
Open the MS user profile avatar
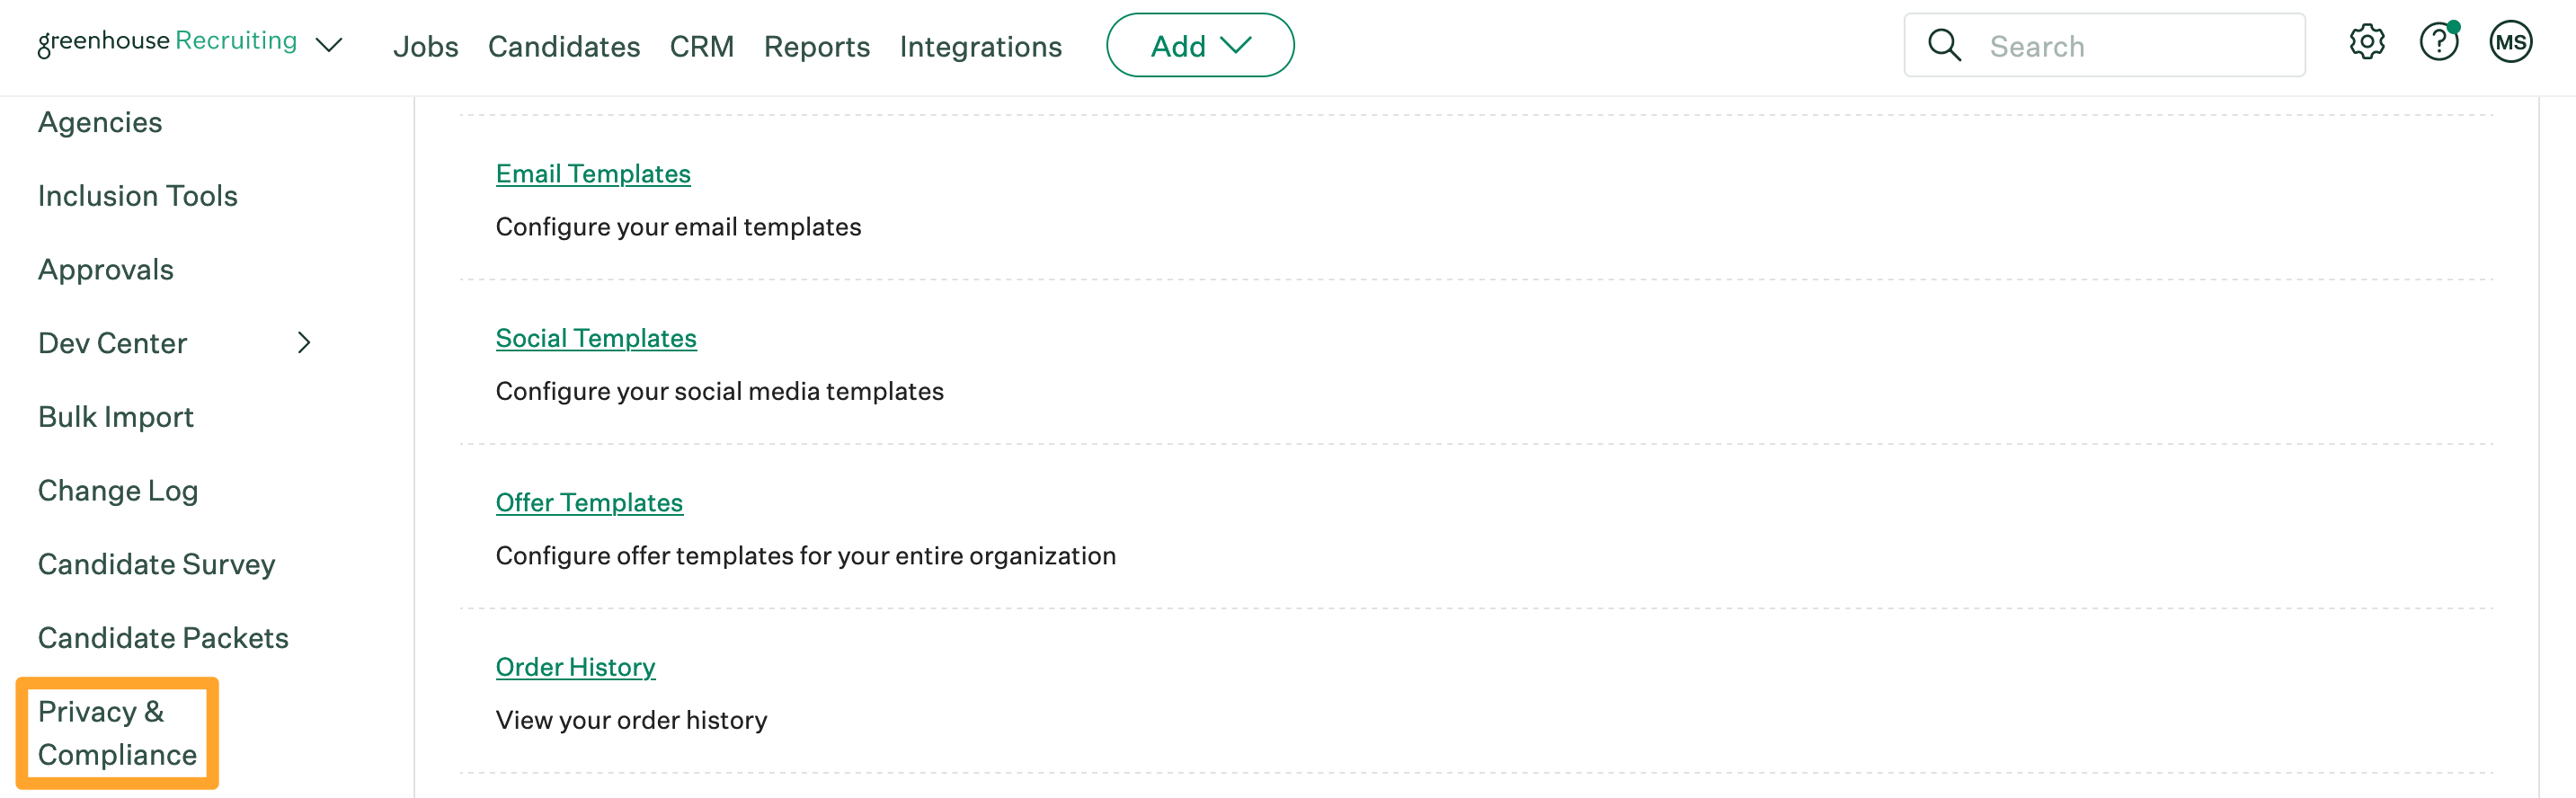[2511, 43]
